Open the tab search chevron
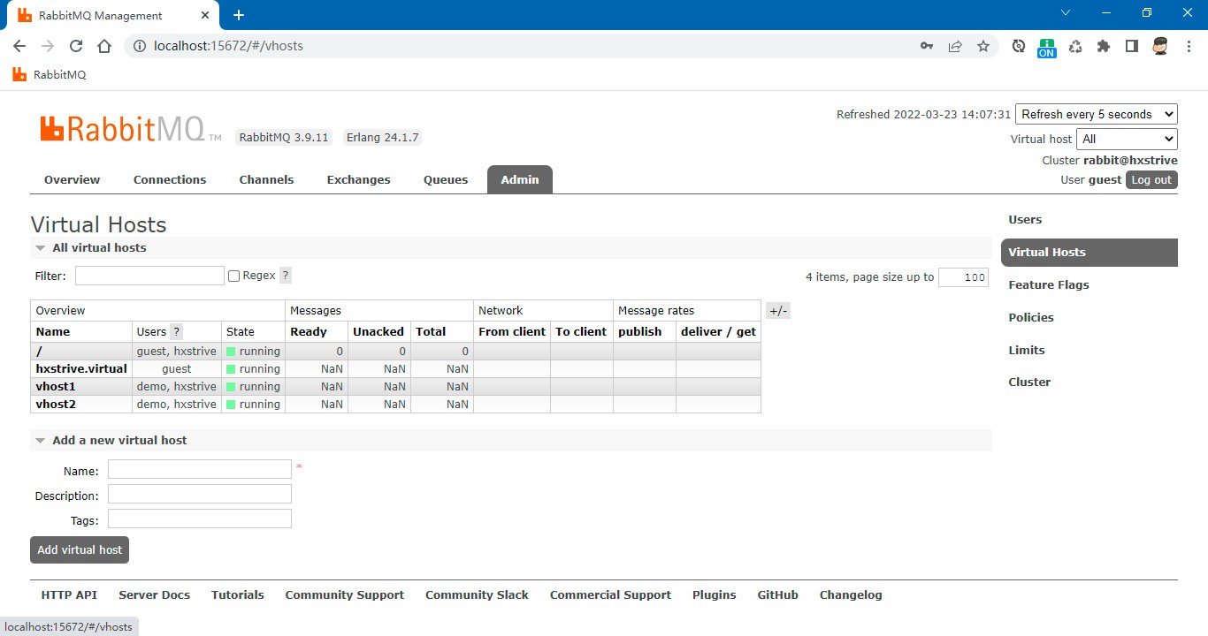This screenshot has width=1208, height=636. tap(1066, 13)
